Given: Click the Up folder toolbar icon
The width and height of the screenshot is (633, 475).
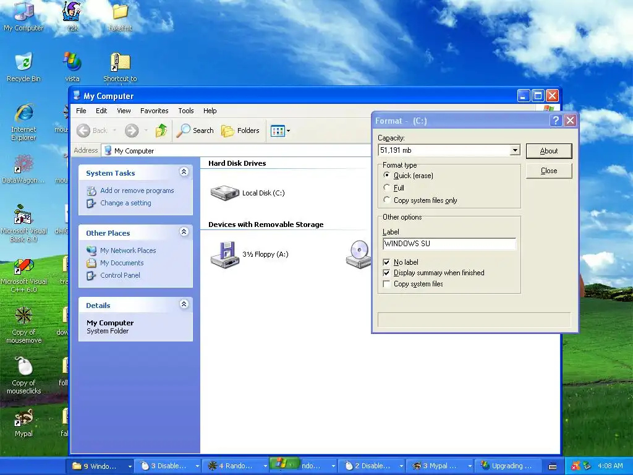Looking at the screenshot, I should click(161, 131).
